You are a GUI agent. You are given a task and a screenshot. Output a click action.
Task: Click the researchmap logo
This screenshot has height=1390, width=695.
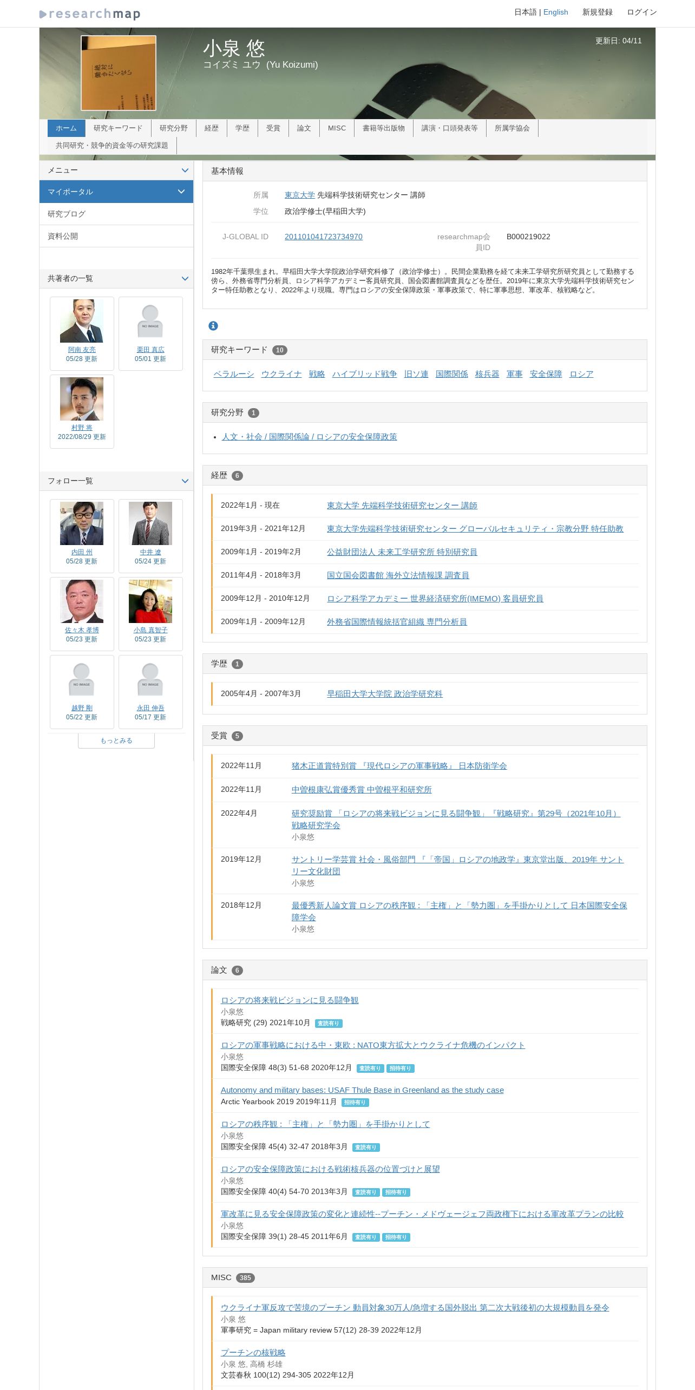click(90, 14)
